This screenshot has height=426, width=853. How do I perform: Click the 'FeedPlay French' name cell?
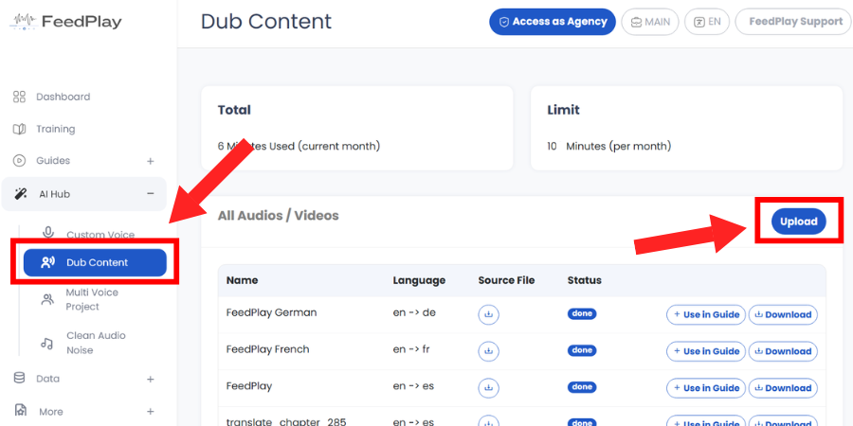coord(267,349)
